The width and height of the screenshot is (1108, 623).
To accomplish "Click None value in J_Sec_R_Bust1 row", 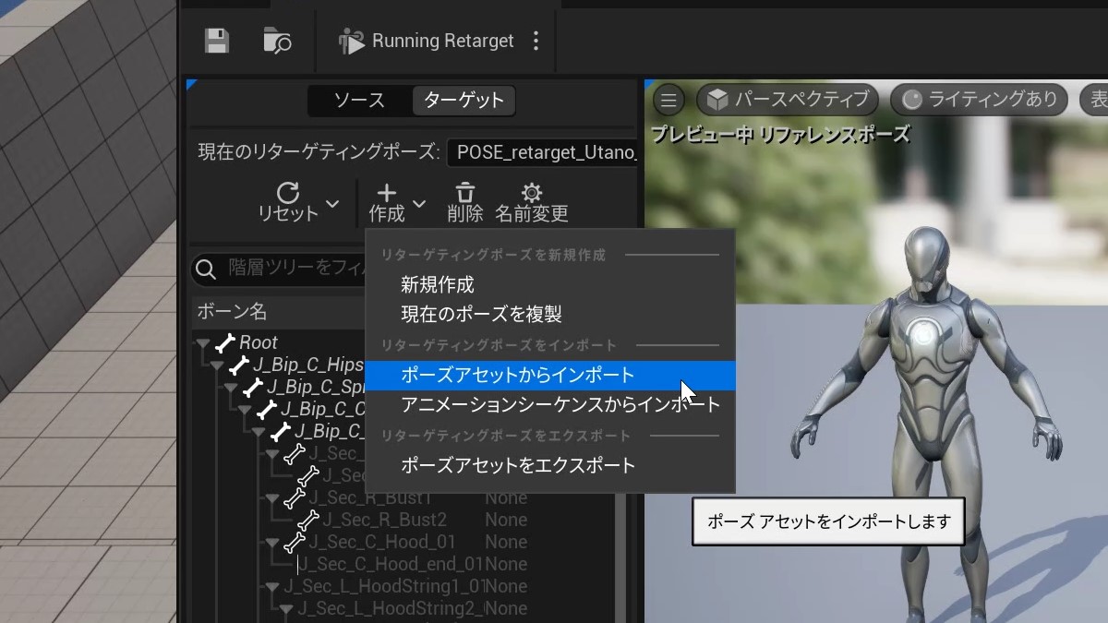I will [506, 497].
